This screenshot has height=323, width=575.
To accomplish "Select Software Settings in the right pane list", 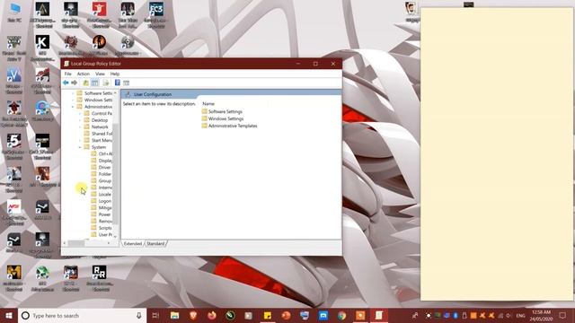I will (222, 111).
